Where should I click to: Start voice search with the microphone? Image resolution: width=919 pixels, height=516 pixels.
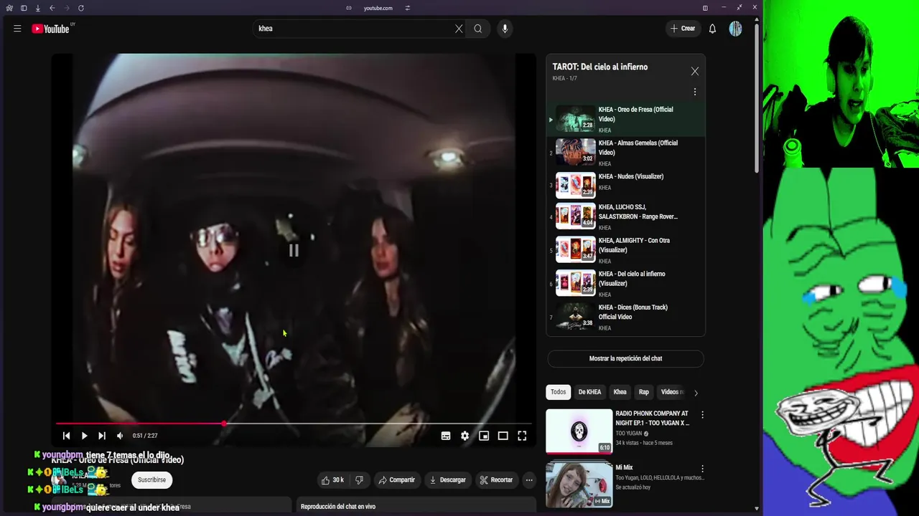(505, 29)
